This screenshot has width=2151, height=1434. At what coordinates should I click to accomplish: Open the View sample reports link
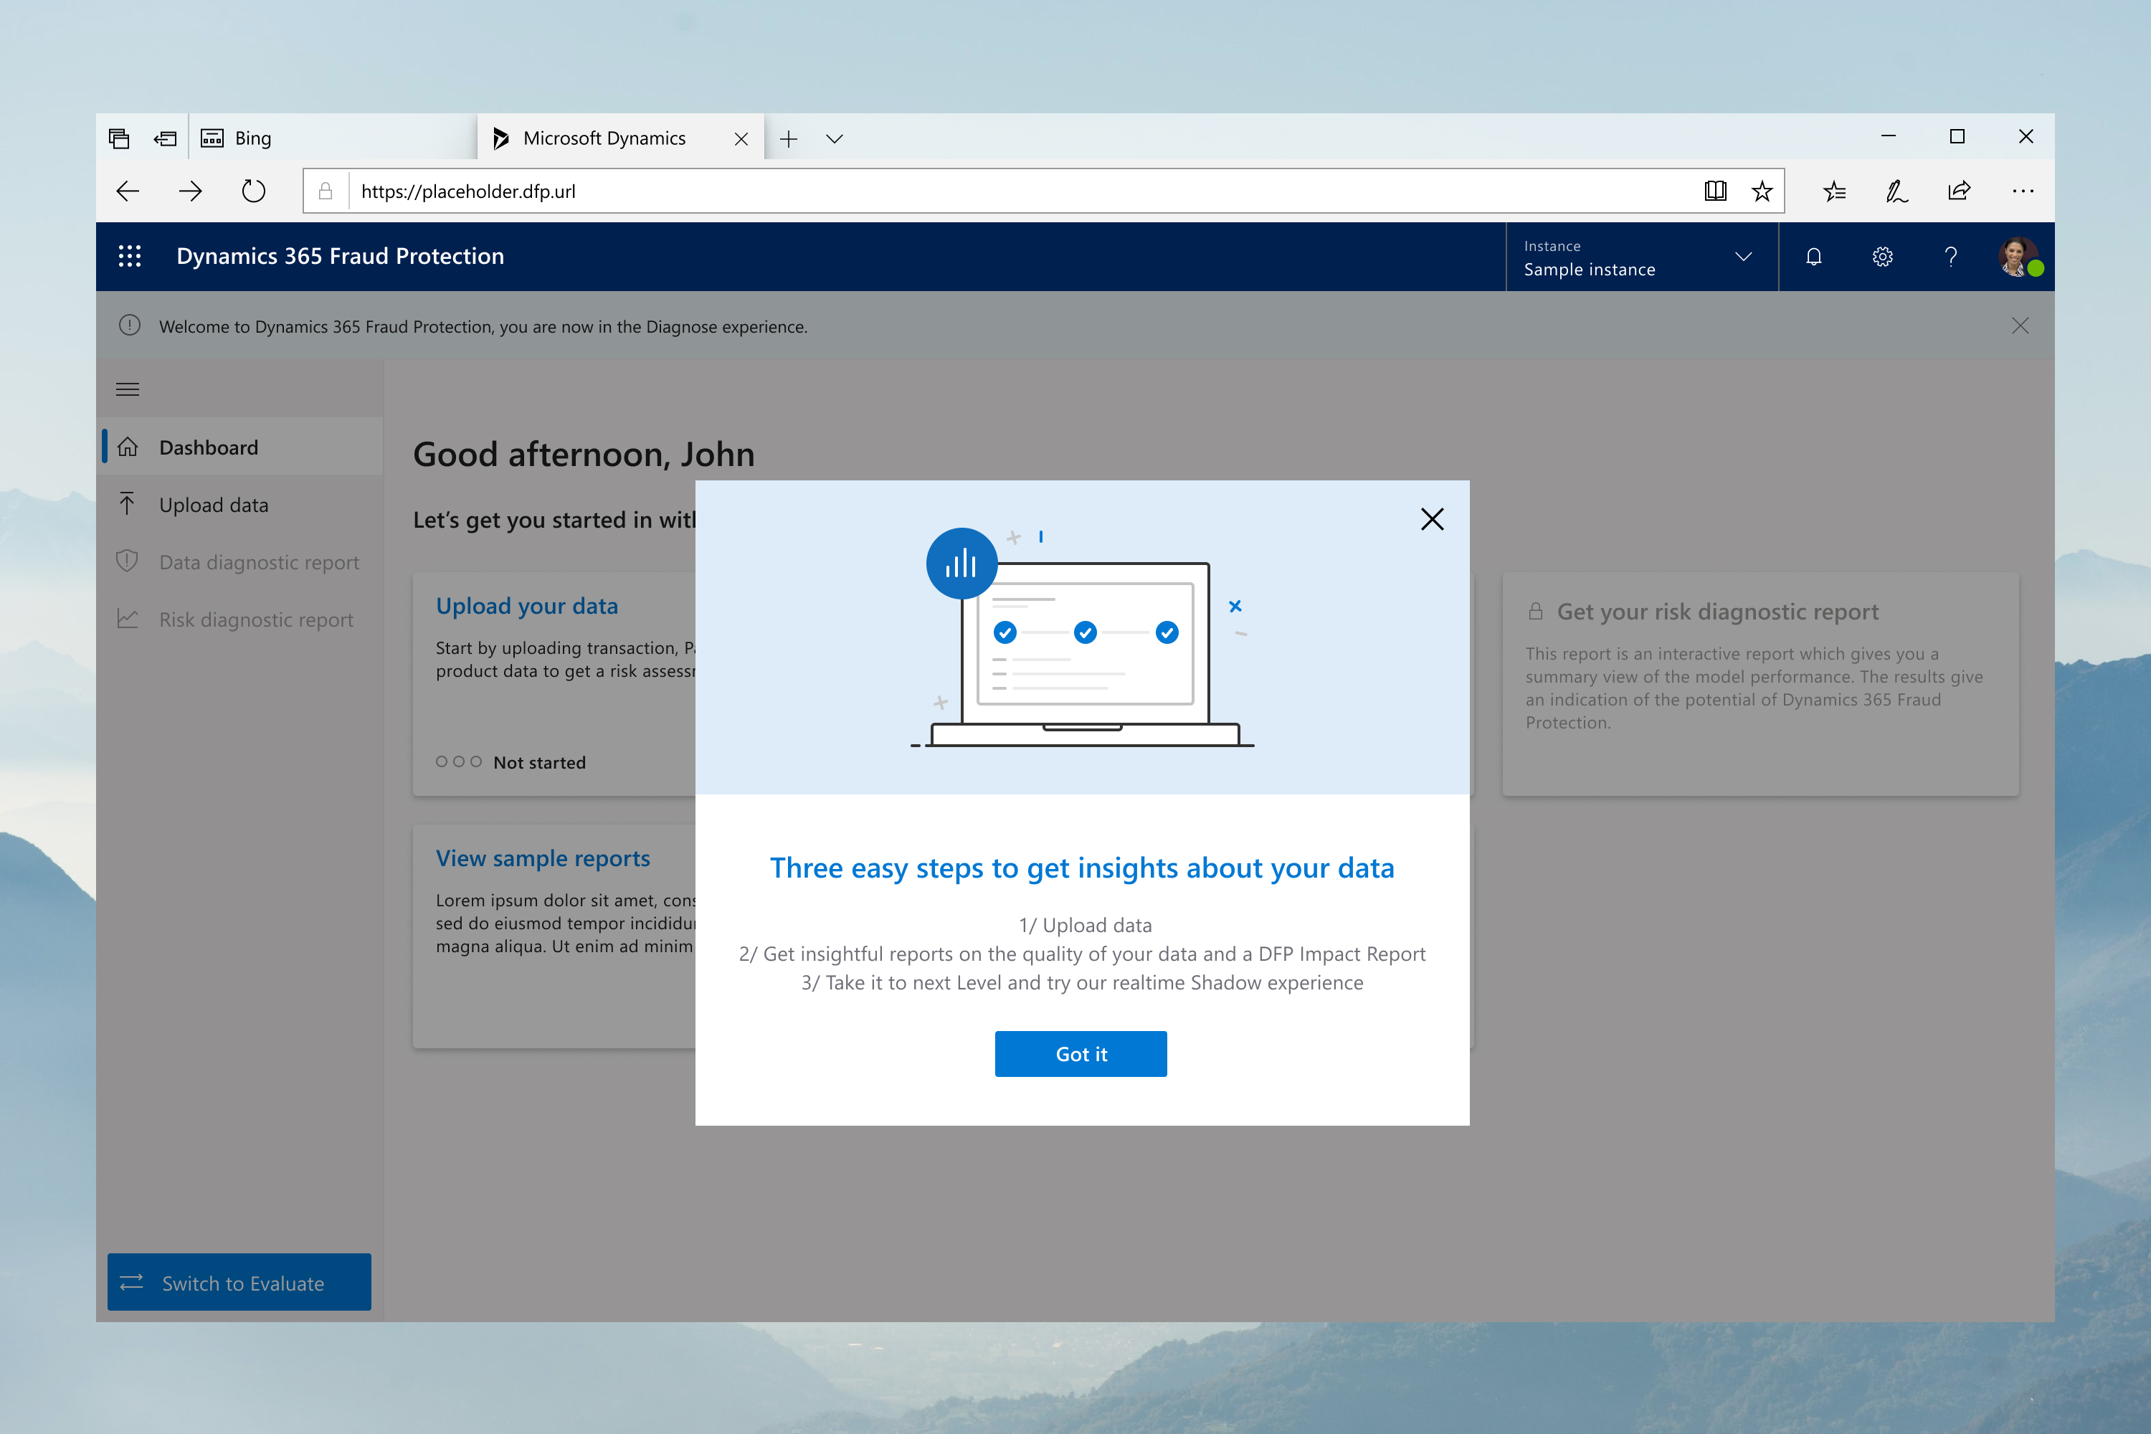pyautogui.click(x=543, y=859)
